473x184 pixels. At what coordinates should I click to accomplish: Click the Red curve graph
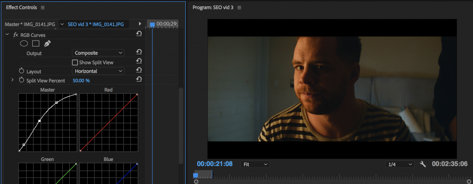click(x=109, y=123)
